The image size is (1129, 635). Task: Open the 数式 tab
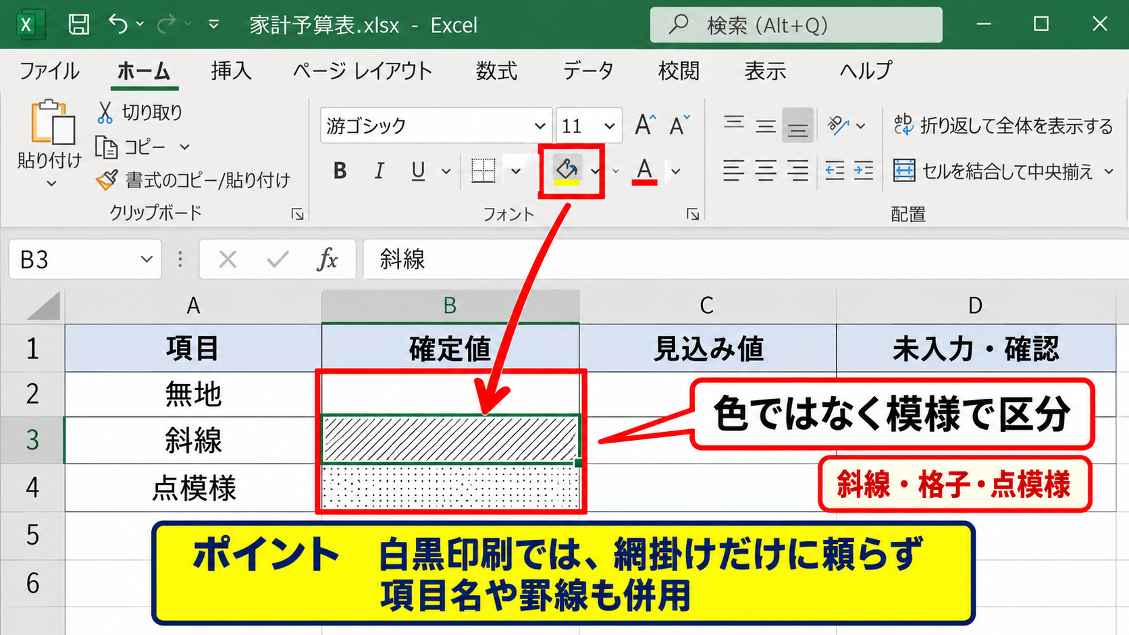pyautogui.click(x=496, y=71)
